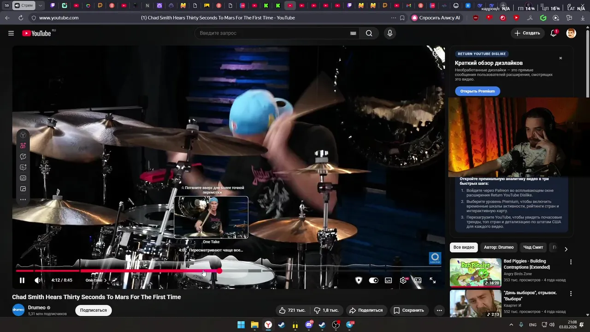Open the on-screen keyboard icon in search
The width and height of the screenshot is (590, 332).
(353, 33)
